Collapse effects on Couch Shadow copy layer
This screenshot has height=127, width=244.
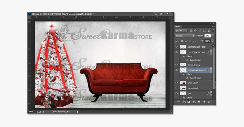click(211, 52)
